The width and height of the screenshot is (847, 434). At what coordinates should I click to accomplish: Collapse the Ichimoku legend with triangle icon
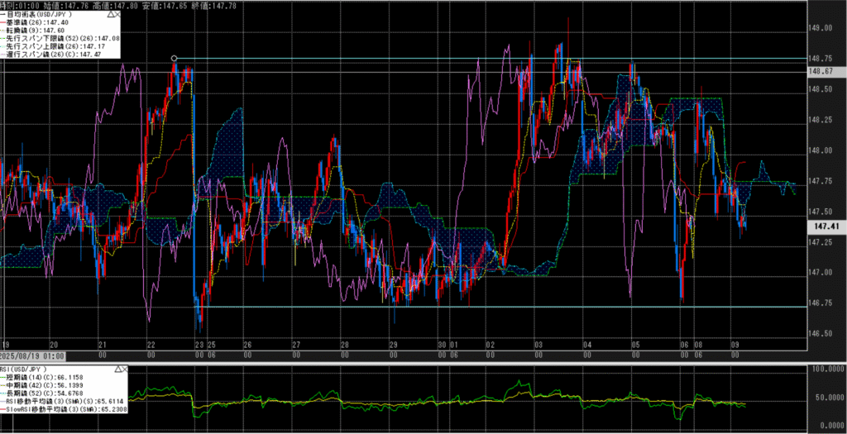[113, 13]
